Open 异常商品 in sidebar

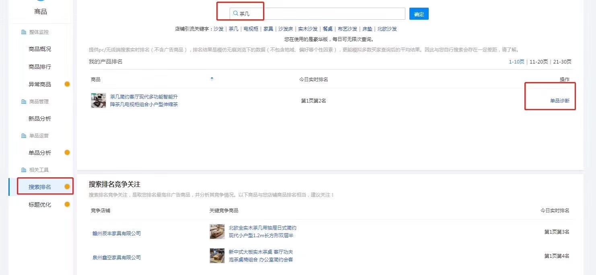(x=40, y=84)
